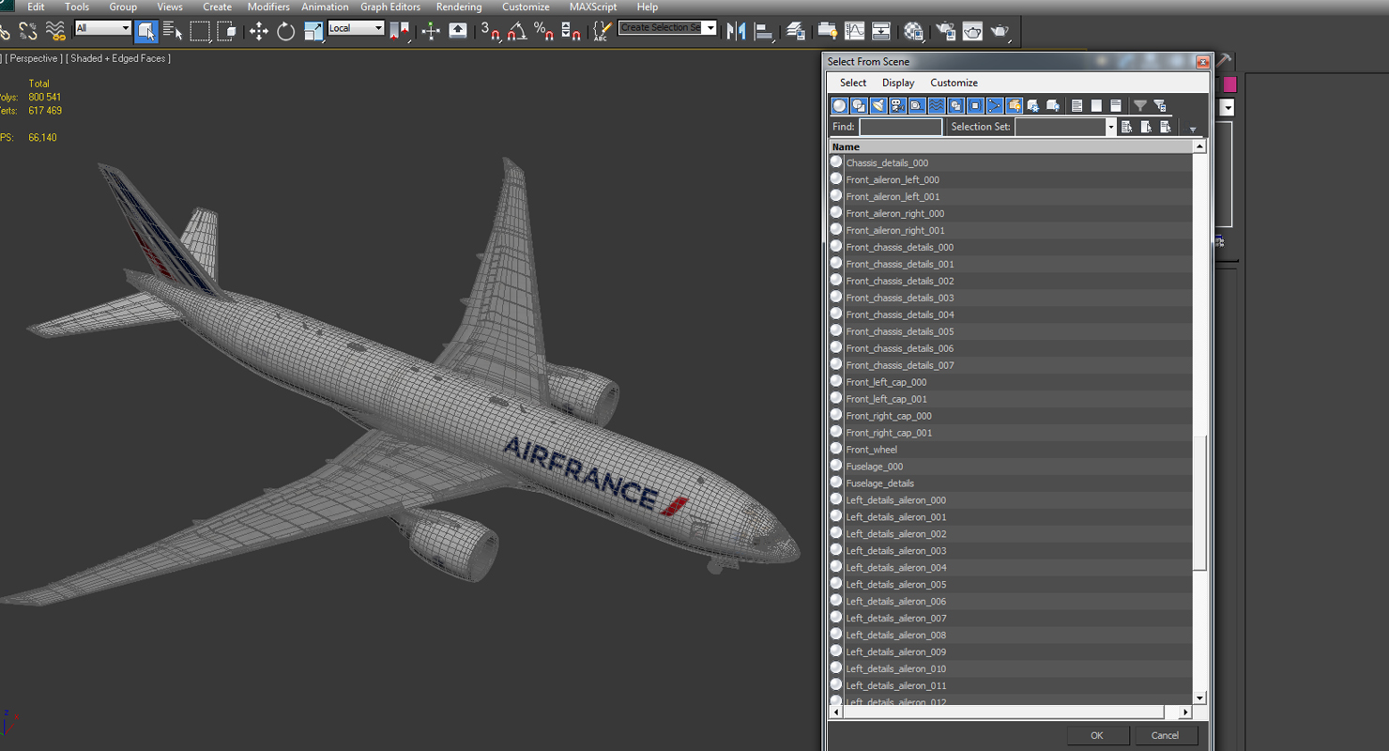The width and height of the screenshot is (1389, 751).
Task: Click the pink object color swatch
Action: click(1229, 84)
